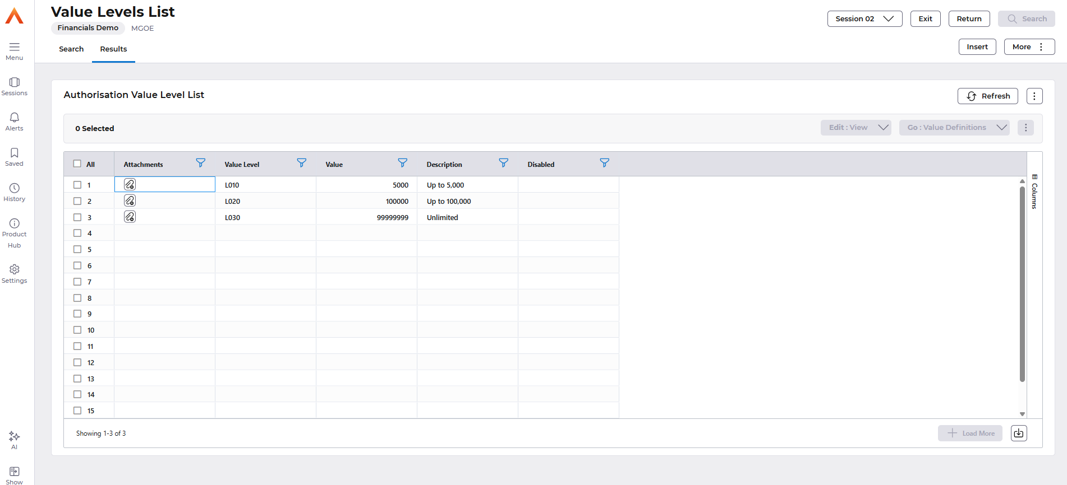
Task: Open attachment icon for row L010
Action: pyautogui.click(x=130, y=184)
